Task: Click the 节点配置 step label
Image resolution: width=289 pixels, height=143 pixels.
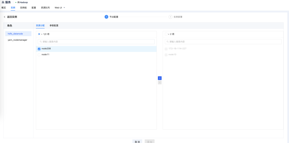Action: (114, 17)
